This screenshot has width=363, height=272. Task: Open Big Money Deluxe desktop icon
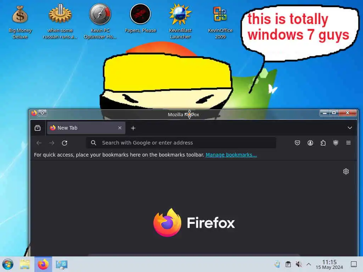coord(20,22)
